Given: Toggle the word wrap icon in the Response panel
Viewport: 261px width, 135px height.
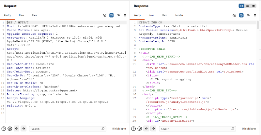Looking at the screenshot, I should coord(241,15).
